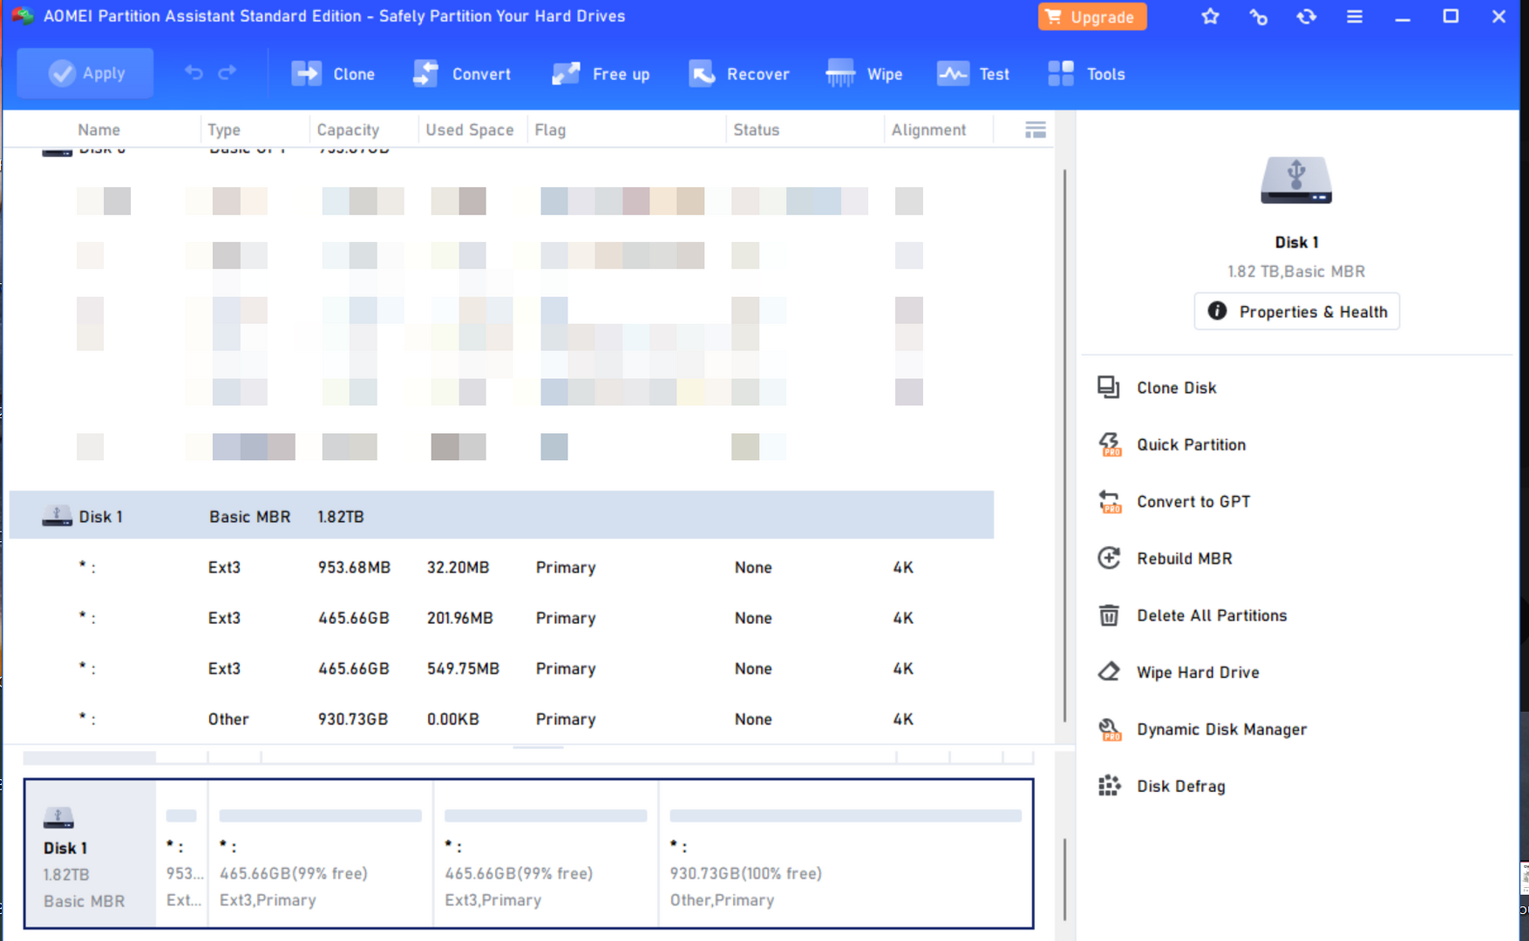Sort by the Capacity column header
The height and width of the screenshot is (941, 1529).
(348, 130)
